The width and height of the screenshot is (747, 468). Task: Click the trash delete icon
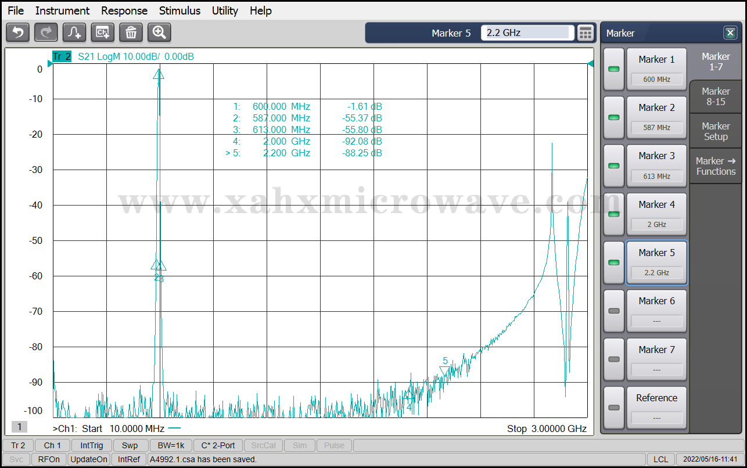131,33
